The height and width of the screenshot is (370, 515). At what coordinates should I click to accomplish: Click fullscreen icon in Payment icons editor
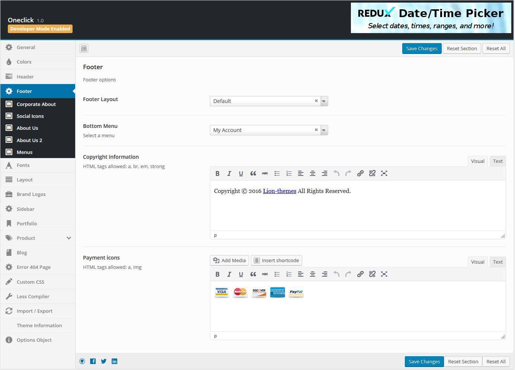click(x=384, y=274)
